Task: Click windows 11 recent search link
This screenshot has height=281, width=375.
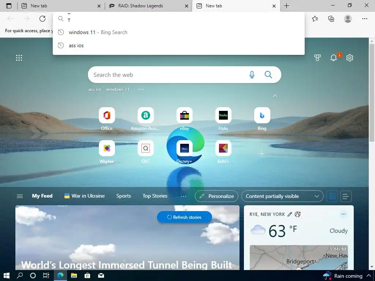Action: [x=118, y=89]
